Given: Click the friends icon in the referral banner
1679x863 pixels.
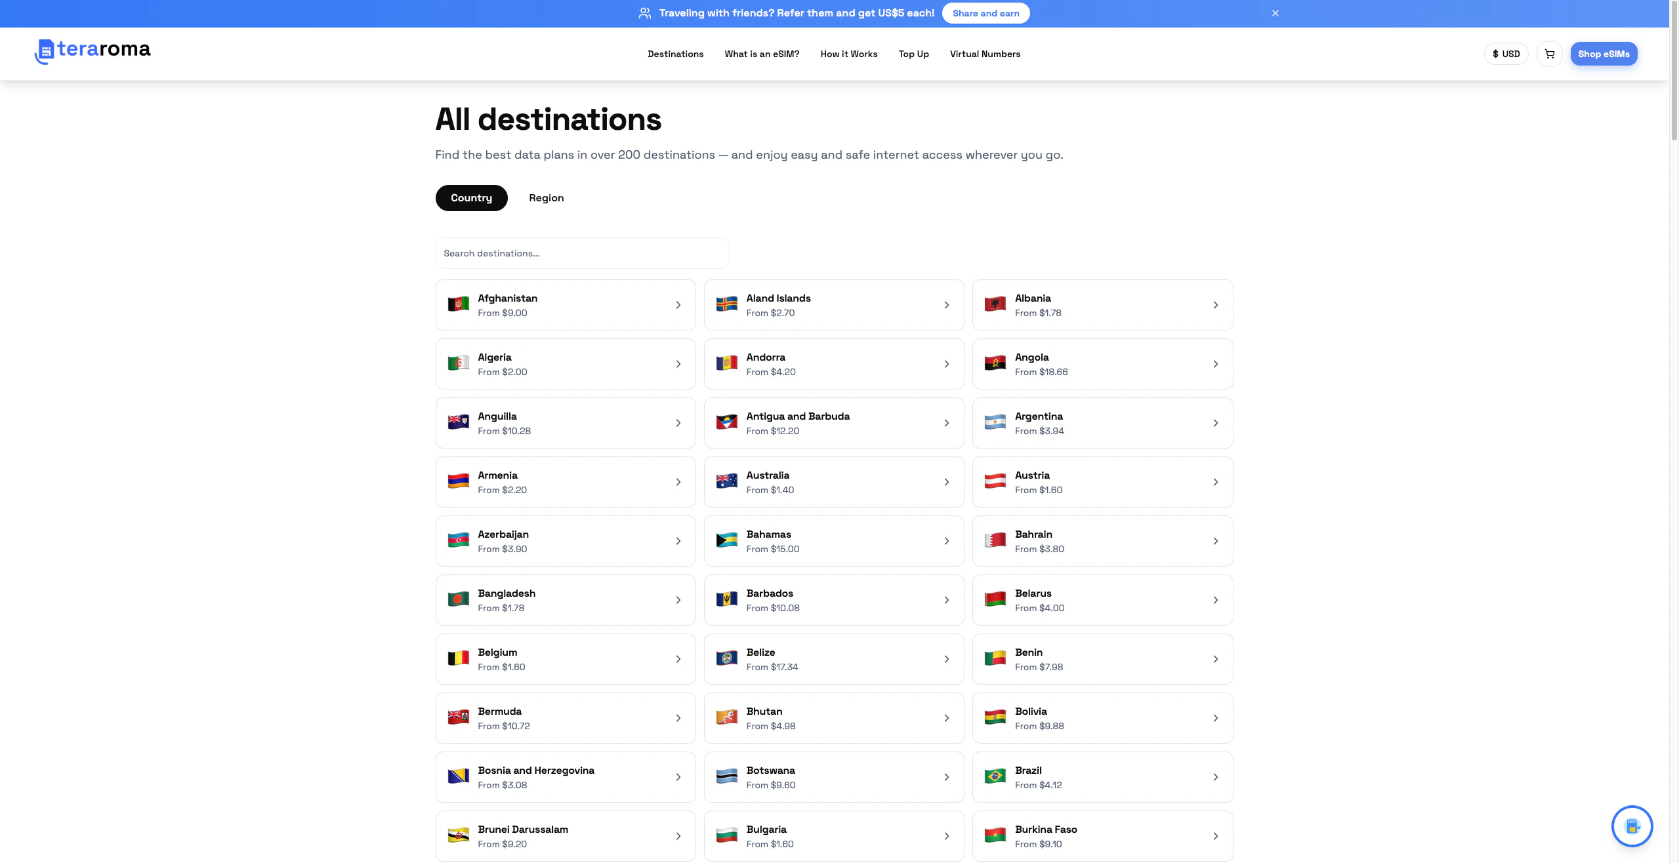Looking at the screenshot, I should coord(644,13).
